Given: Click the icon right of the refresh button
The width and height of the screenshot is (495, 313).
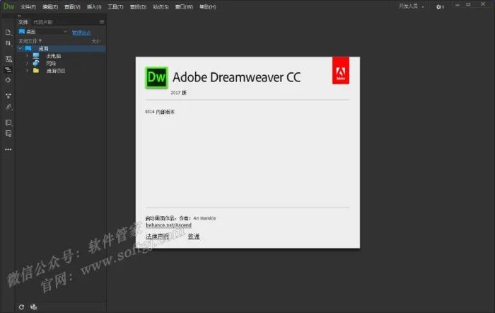Looking at the screenshot, I should [x=33, y=307].
